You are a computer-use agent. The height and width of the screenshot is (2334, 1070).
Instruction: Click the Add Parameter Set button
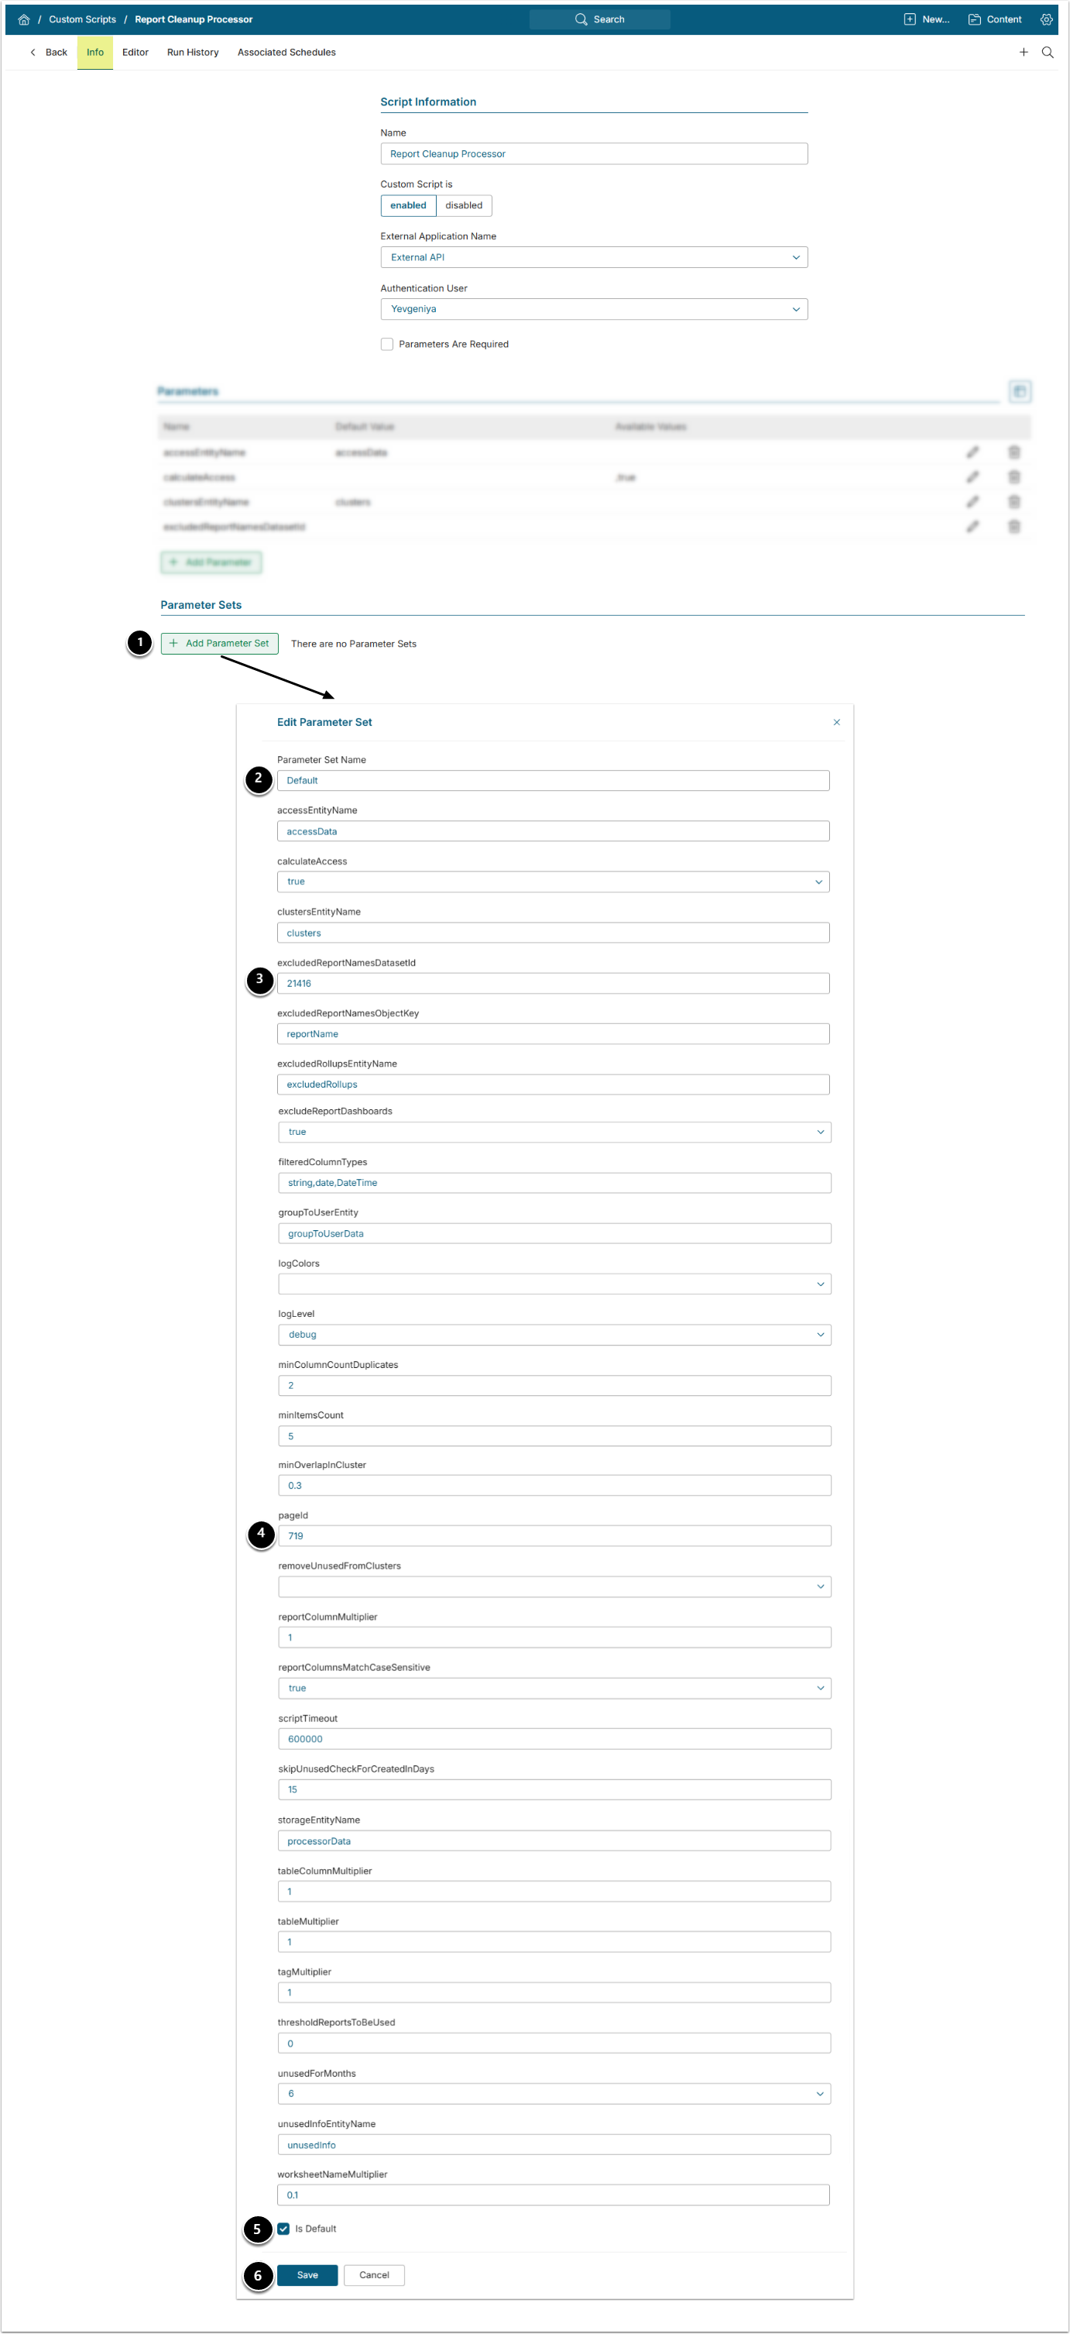219,643
